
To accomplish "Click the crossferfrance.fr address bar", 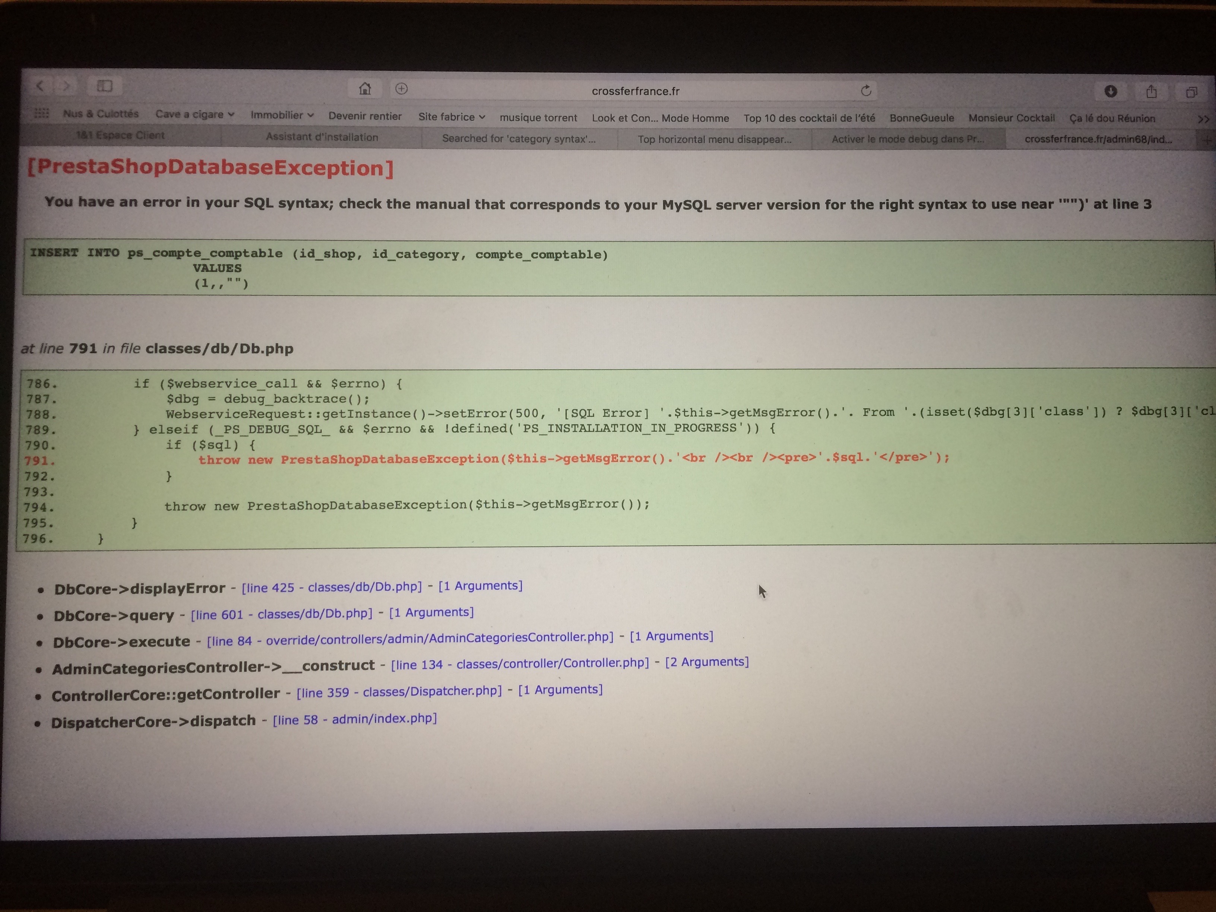I will [x=636, y=91].
